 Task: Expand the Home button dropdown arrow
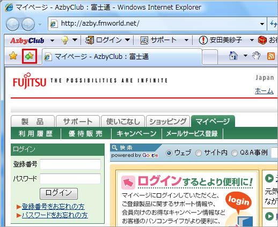245,56
